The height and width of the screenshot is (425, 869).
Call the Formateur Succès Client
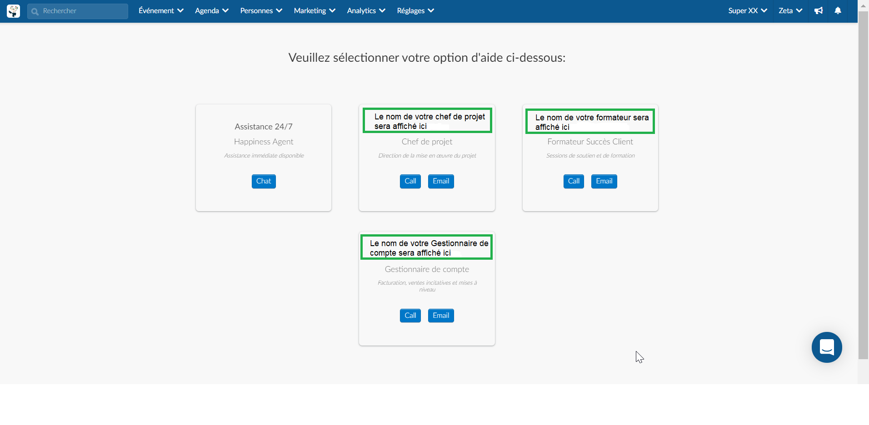pos(574,181)
